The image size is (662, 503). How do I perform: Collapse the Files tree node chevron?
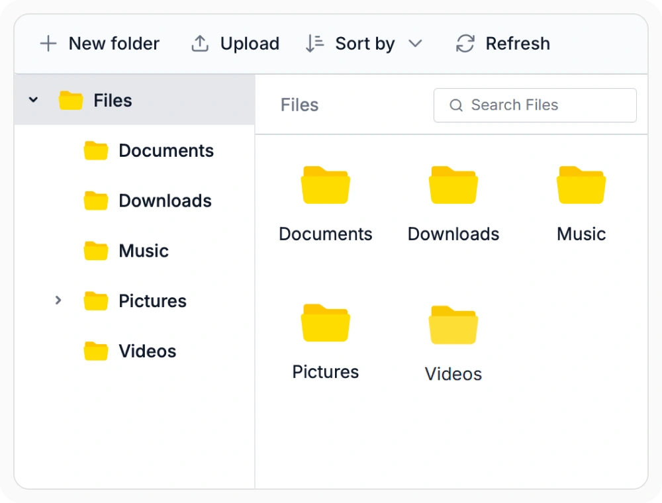(x=33, y=100)
